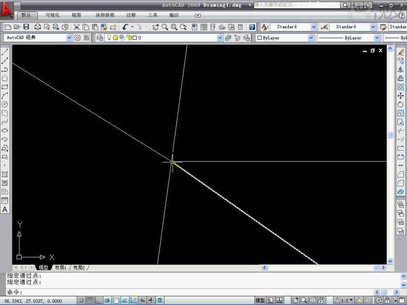This screenshot has width=407, height=305.
Task: Select the Construction Line tool
Action: coord(5,61)
